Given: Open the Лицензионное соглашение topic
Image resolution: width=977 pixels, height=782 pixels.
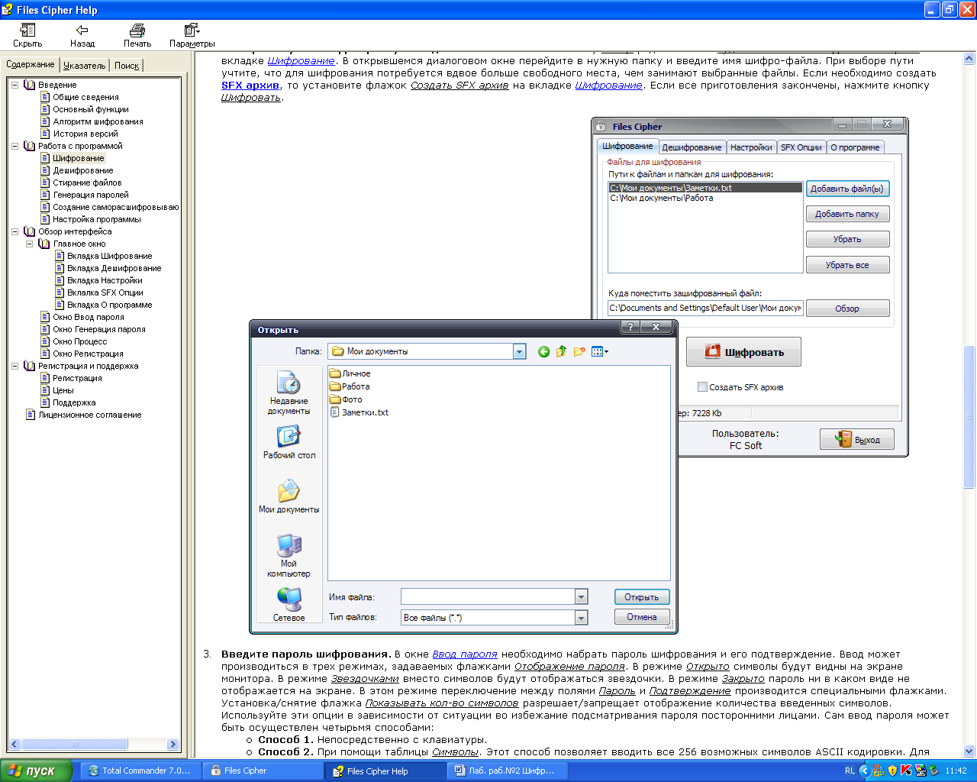Looking at the screenshot, I should pos(90,415).
